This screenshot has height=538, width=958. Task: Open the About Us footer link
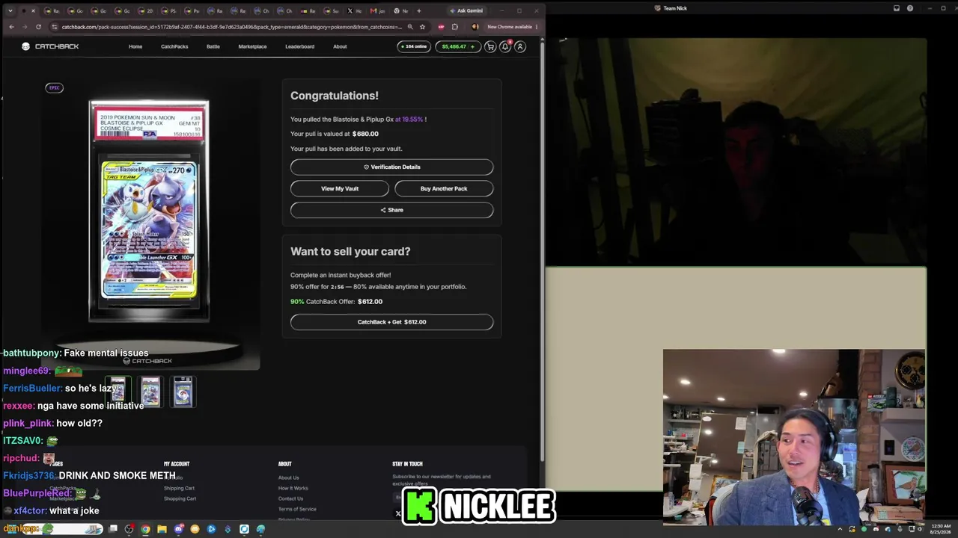pos(288,477)
